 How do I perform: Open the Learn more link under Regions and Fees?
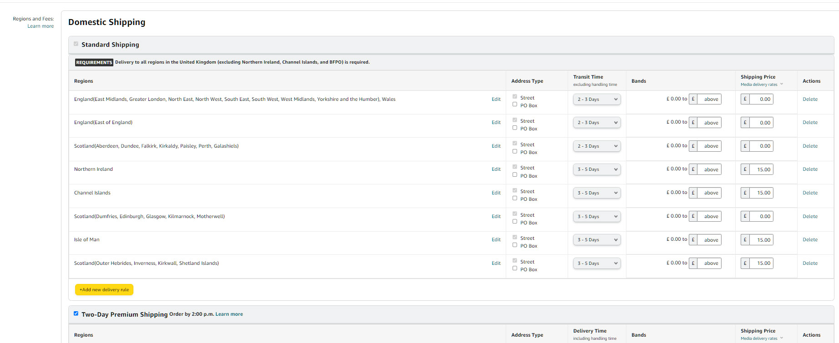pyautogui.click(x=41, y=26)
